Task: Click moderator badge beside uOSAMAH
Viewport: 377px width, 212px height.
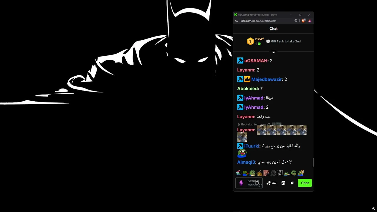Action: [x=240, y=61]
